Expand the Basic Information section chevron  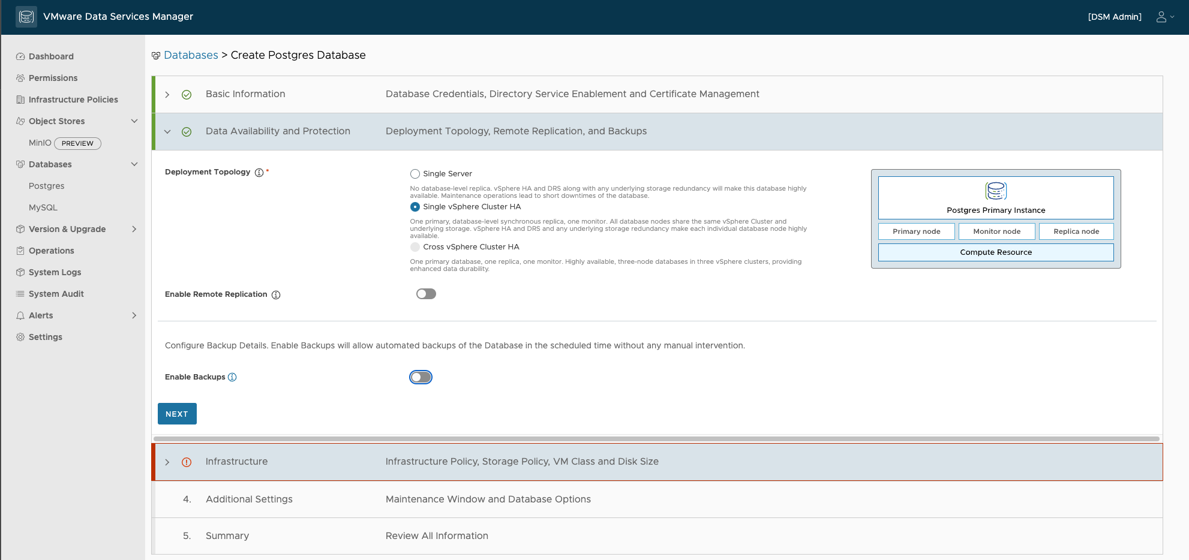(167, 95)
